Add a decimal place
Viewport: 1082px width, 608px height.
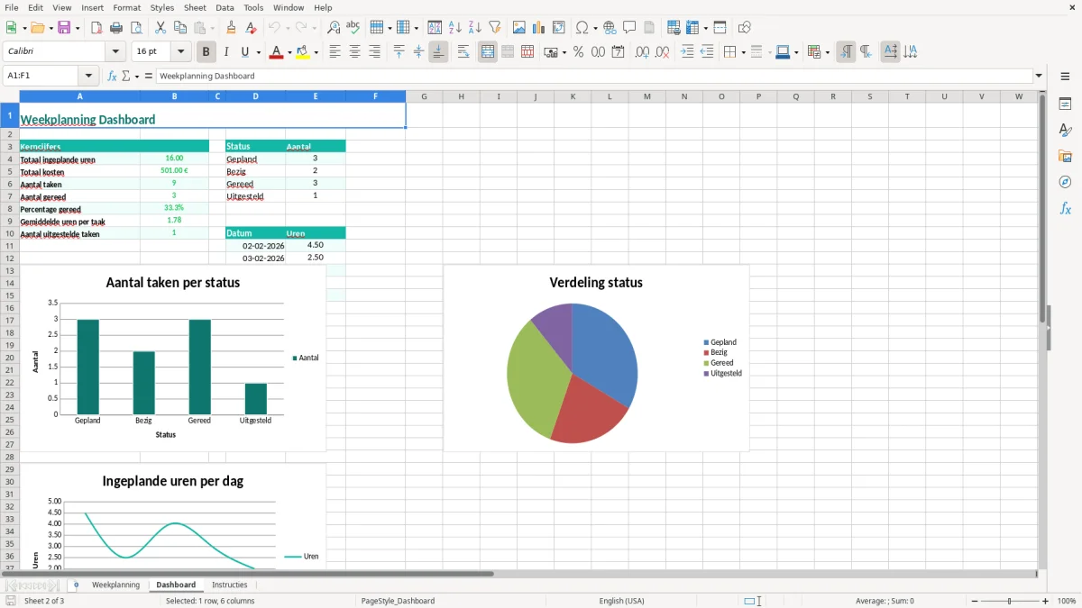pos(643,52)
